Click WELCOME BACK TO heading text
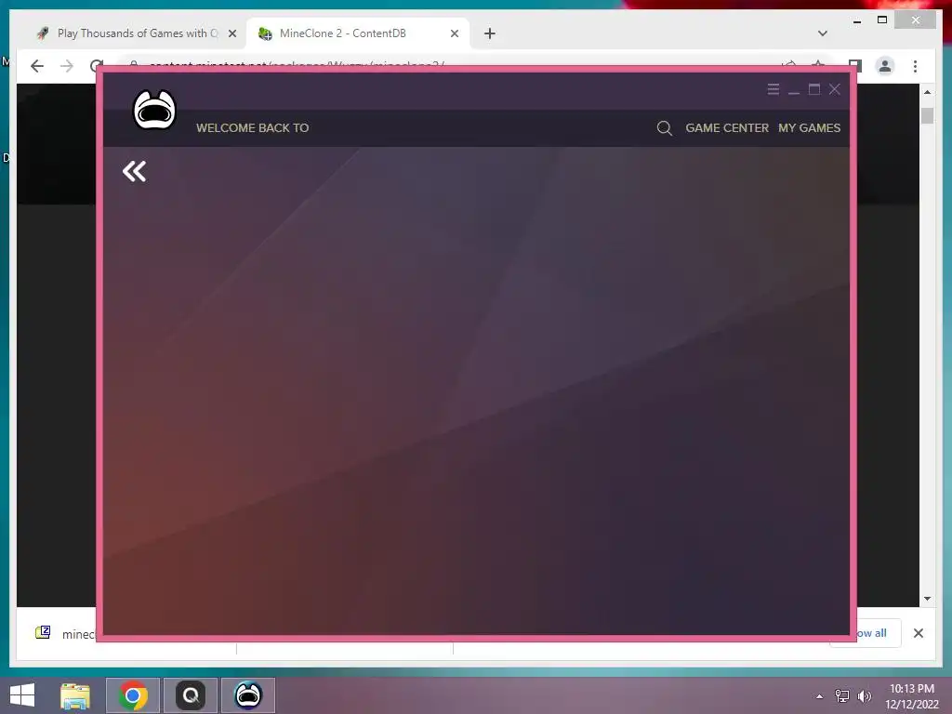Screen dimensions: 952x714 (253, 128)
